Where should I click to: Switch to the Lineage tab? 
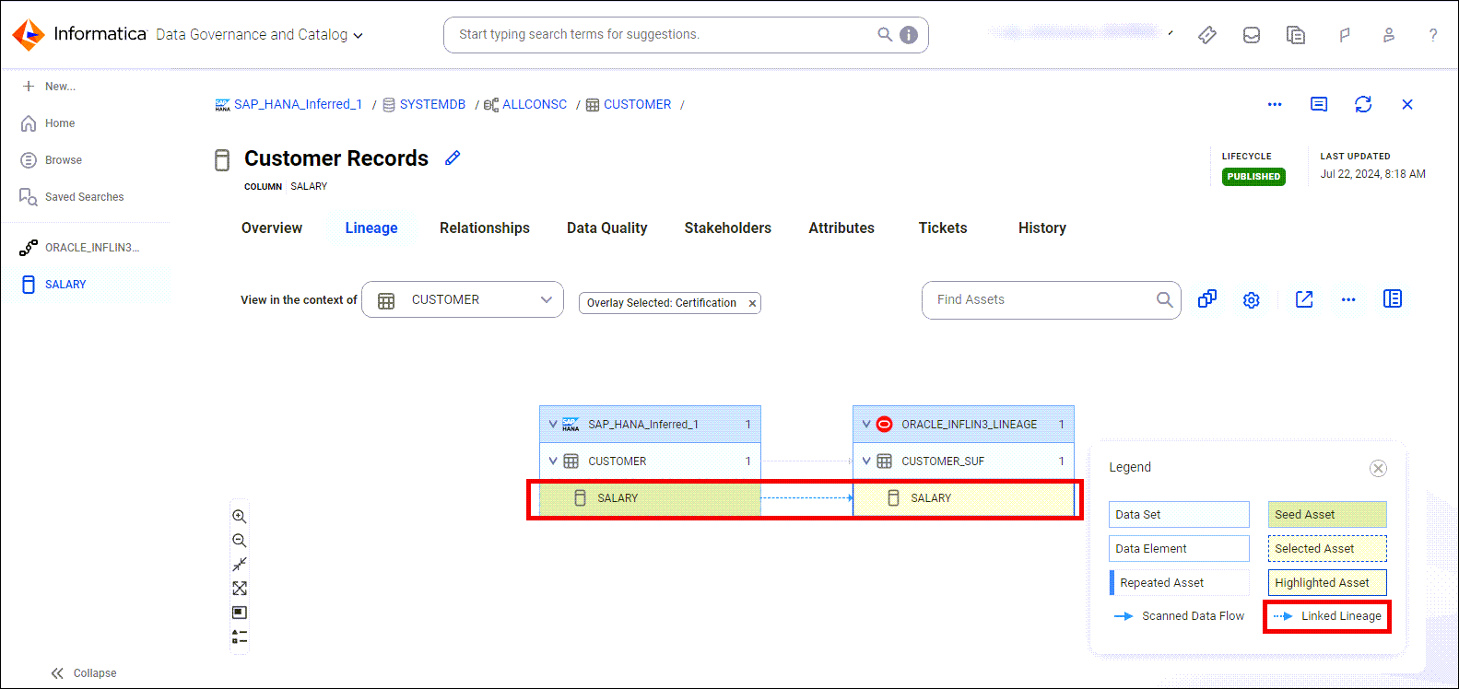pos(371,228)
